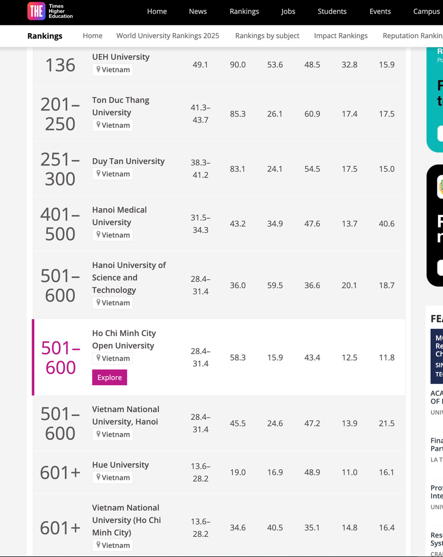443x557 pixels.
Task: Open the Rankings menu in top bar
Action: pyautogui.click(x=244, y=11)
